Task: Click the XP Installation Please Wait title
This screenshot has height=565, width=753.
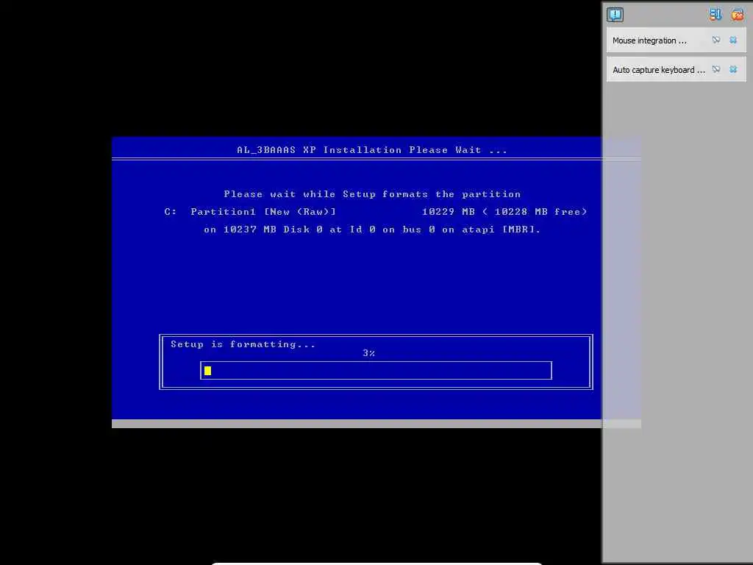Action: click(372, 150)
